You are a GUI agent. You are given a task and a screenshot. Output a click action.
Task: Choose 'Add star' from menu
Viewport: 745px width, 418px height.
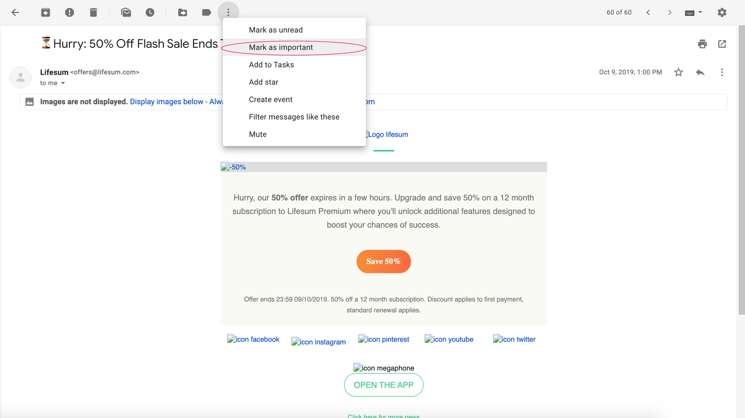click(294, 82)
